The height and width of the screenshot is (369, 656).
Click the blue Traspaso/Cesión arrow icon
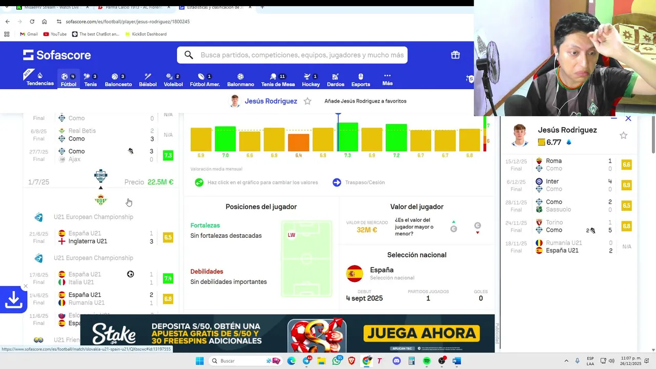pyautogui.click(x=337, y=182)
